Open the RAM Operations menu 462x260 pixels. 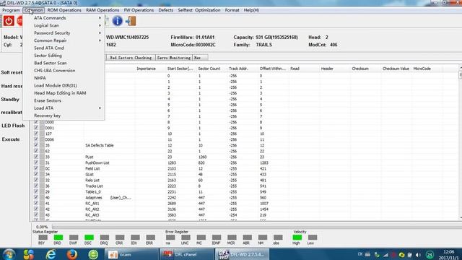pos(103,10)
